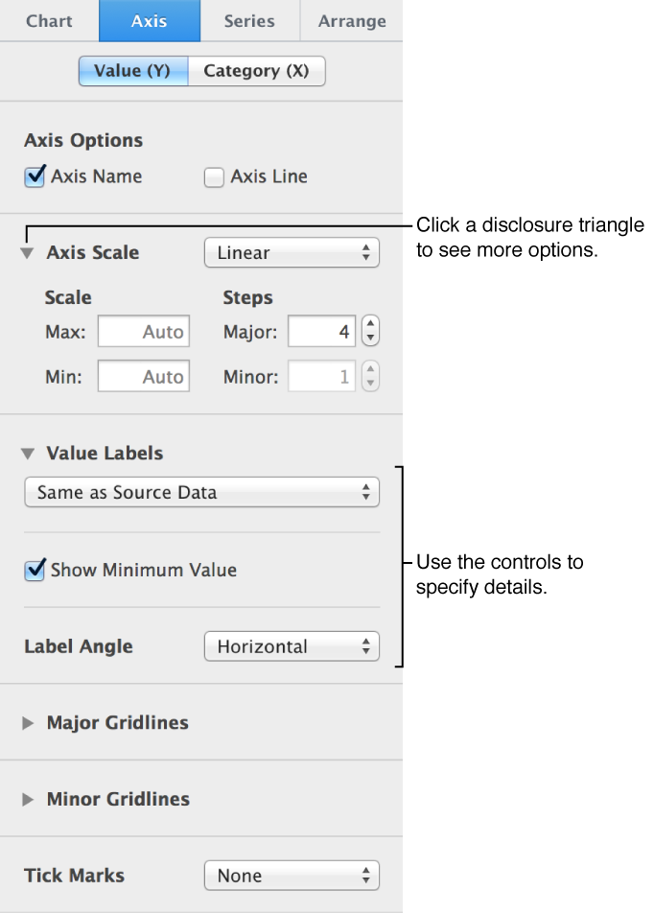654x913 pixels.
Task: Expand the Major Gridlines section
Action: (x=27, y=723)
